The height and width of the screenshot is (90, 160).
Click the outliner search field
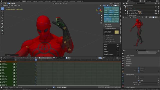coord(140,3)
